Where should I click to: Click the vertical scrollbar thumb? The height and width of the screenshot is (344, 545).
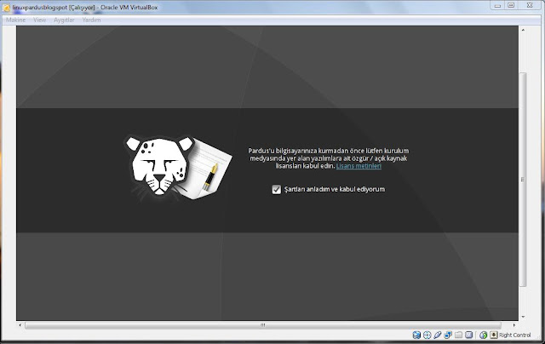click(523, 180)
